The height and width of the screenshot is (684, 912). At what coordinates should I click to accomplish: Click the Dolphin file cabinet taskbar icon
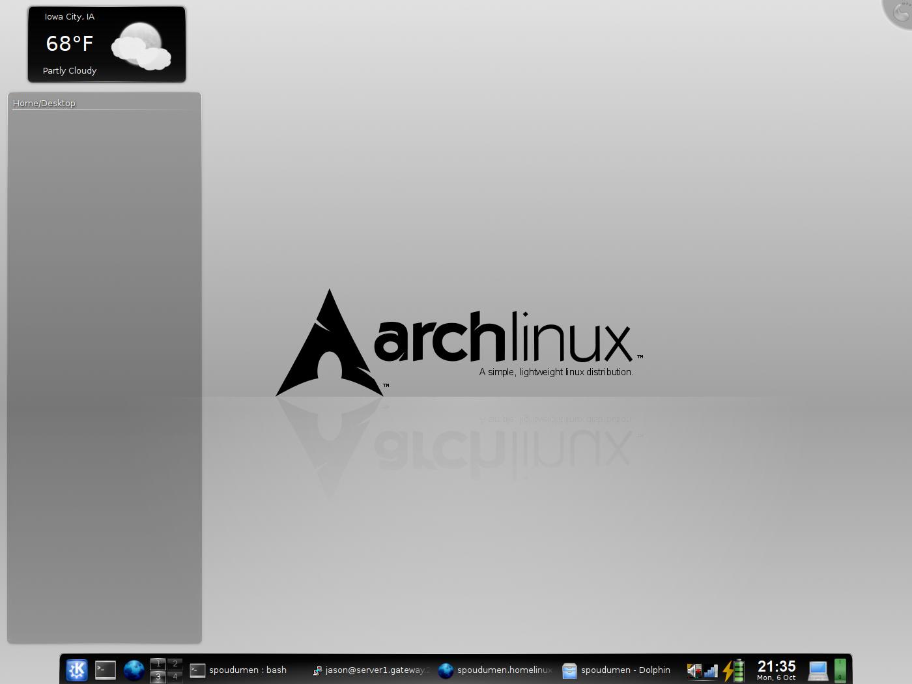(x=569, y=670)
